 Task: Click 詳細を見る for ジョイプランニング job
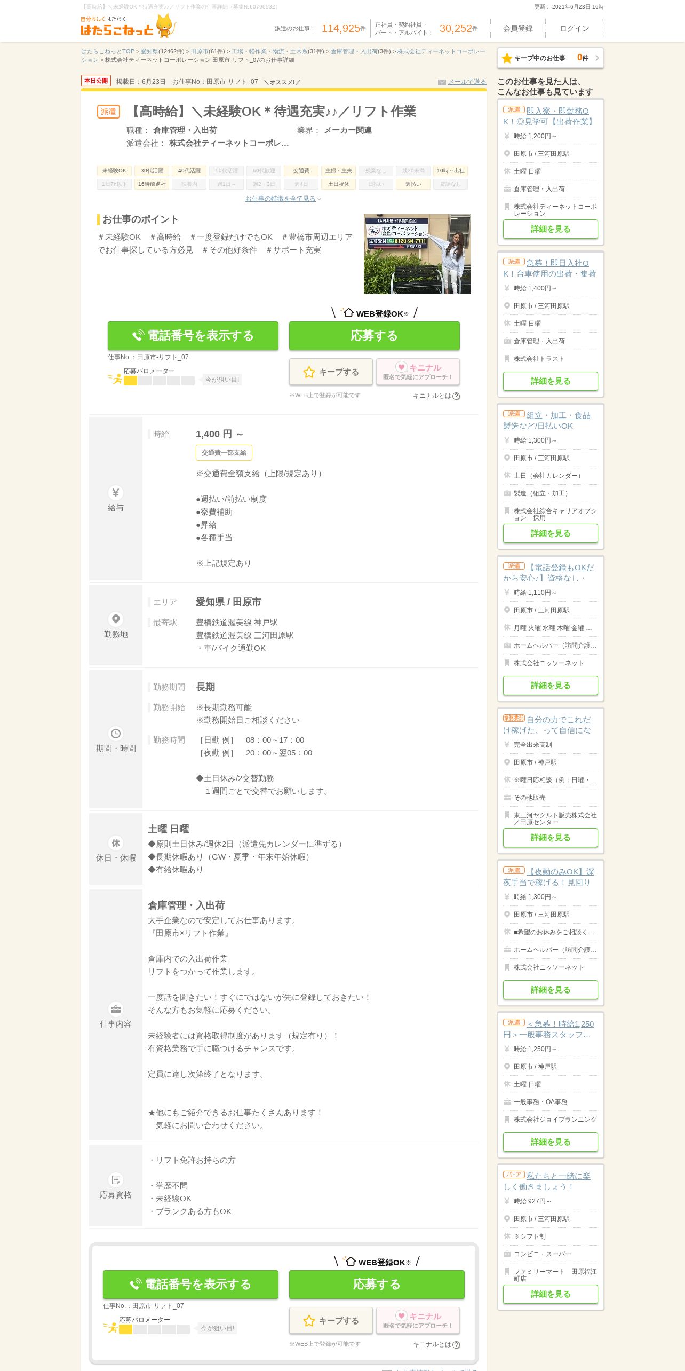point(550,1142)
